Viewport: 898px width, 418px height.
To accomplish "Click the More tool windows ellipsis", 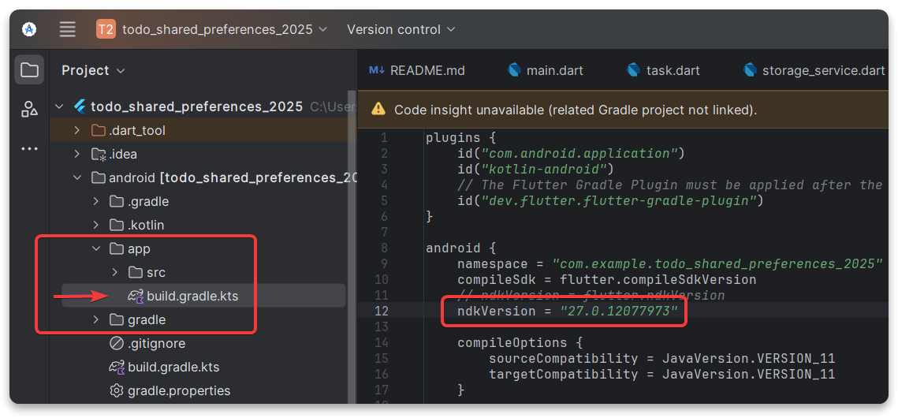I will (x=29, y=148).
